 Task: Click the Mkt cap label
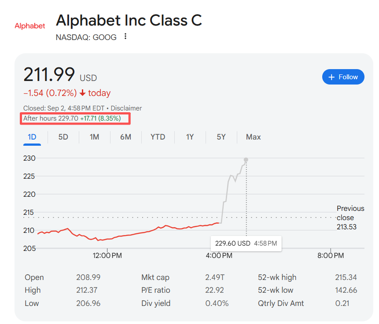[x=155, y=277]
